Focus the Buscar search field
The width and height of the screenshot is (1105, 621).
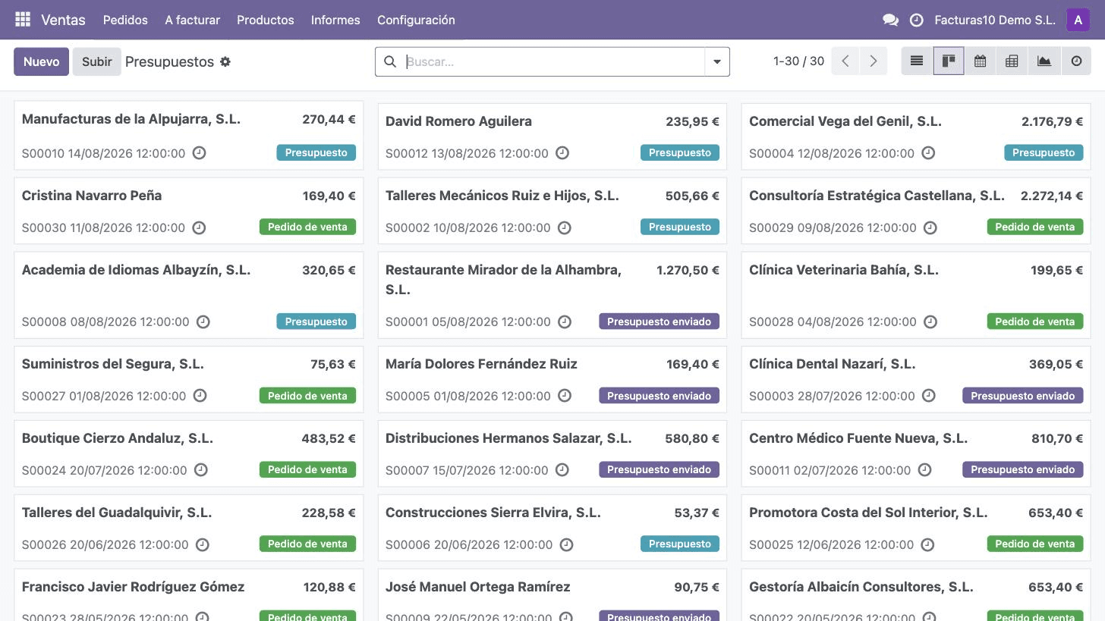coord(554,62)
